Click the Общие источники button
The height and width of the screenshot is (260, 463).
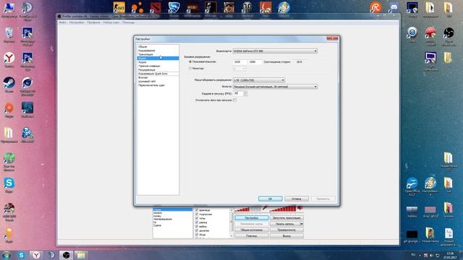tap(252, 230)
